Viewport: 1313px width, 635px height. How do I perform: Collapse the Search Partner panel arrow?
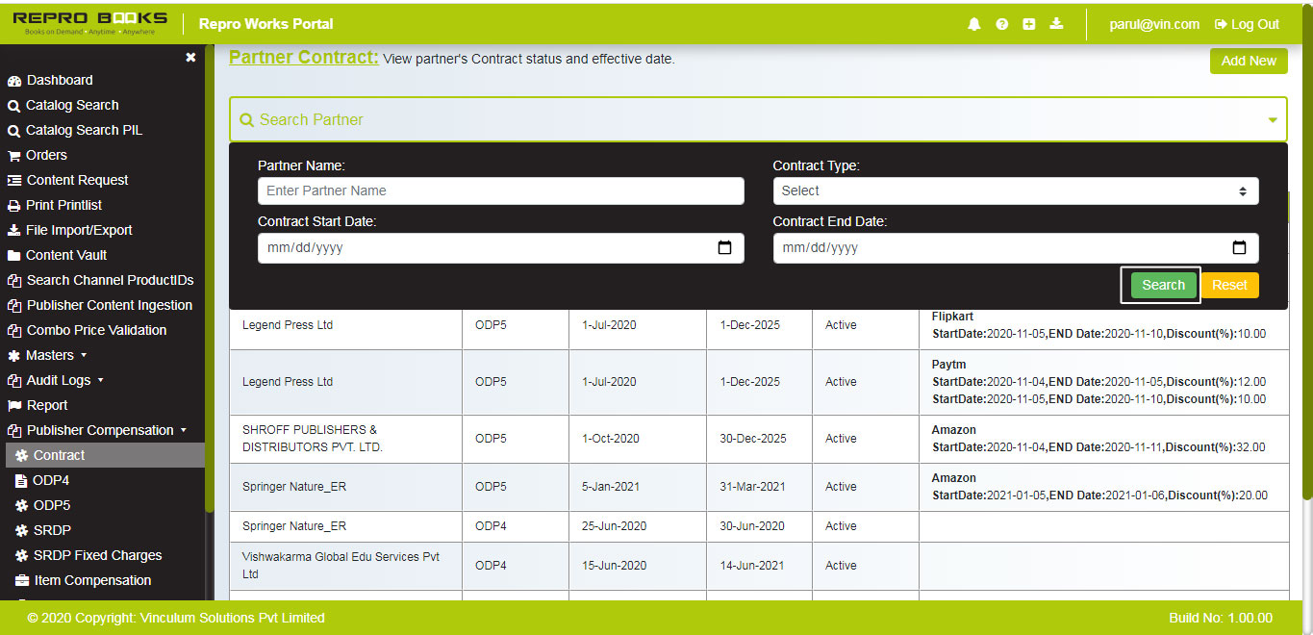(x=1272, y=120)
